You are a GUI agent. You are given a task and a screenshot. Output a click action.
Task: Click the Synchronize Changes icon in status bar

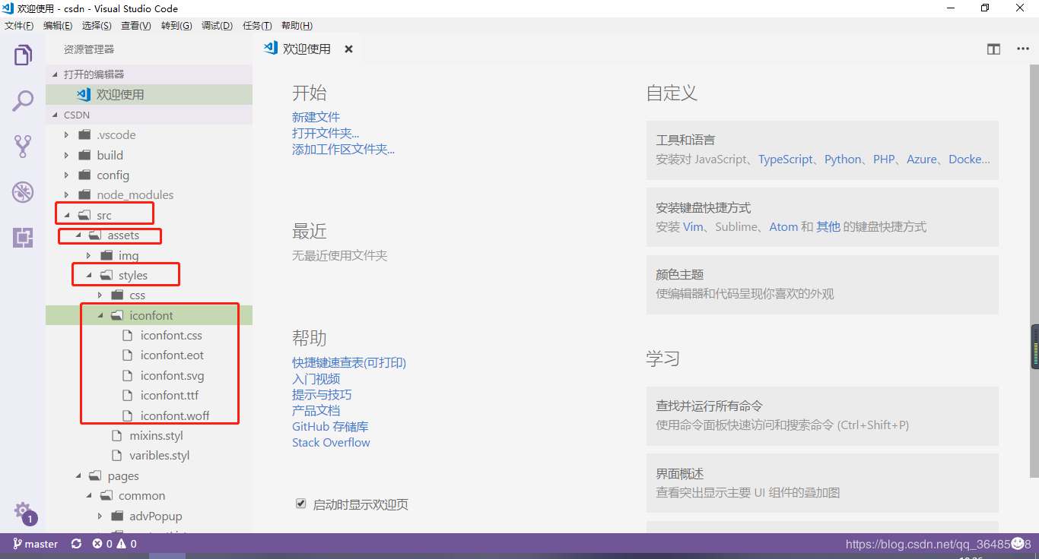point(76,544)
